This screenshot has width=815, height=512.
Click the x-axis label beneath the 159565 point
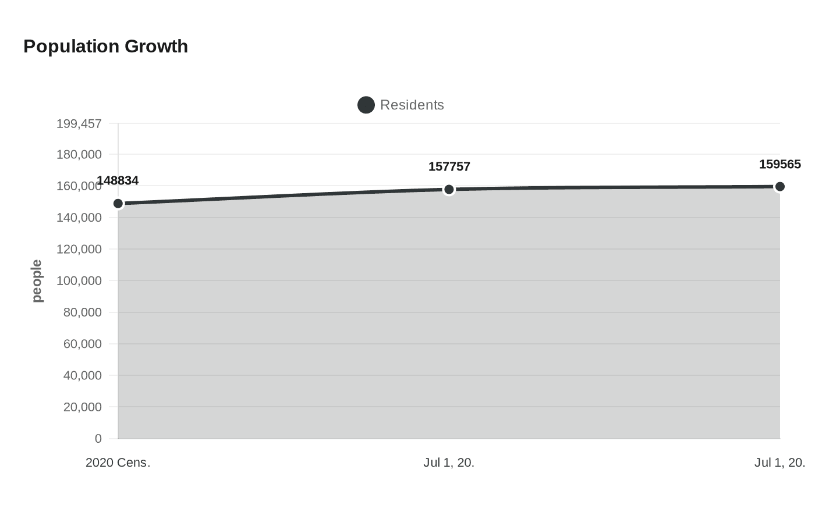click(779, 463)
